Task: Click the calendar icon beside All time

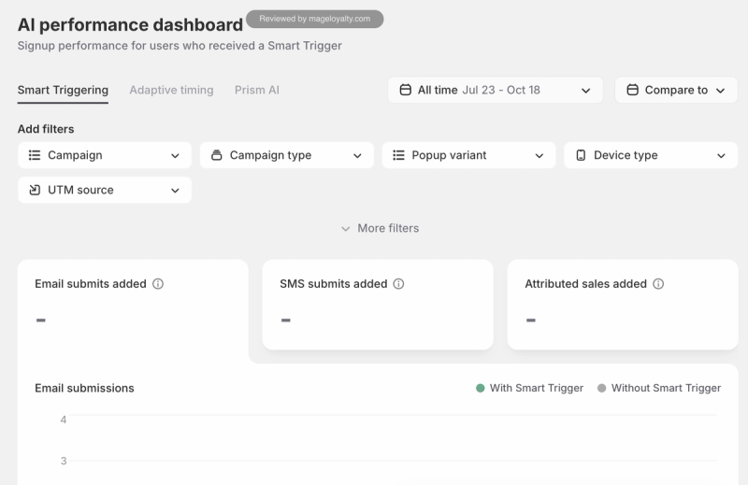Action: [405, 90]
